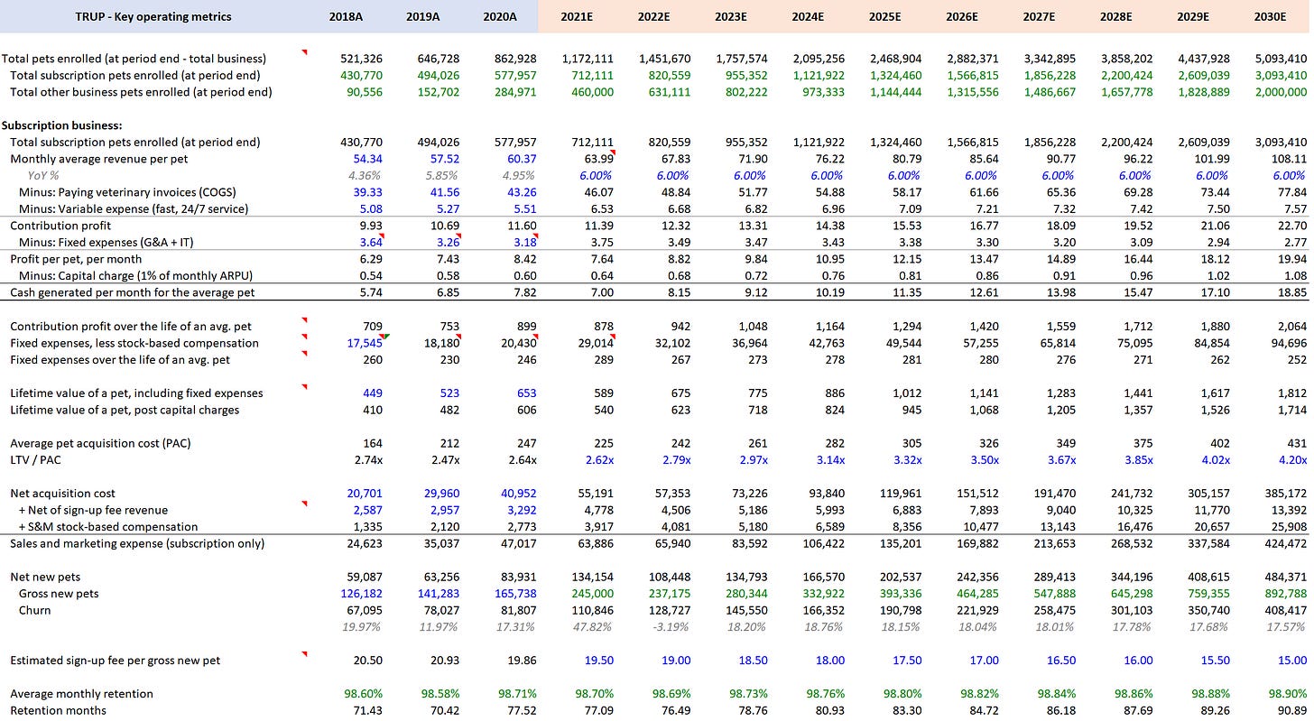This screenshot has width=1314, height=721.
Task: Click the 2020A PAC value 247
Action: coord(526,443)
